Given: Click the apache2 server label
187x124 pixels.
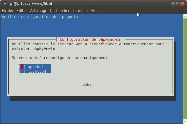Looking at the screenshot, I should 36,67.
